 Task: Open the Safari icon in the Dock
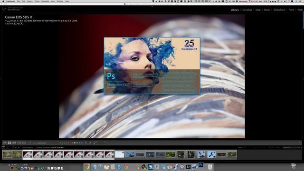coord(100,167)
